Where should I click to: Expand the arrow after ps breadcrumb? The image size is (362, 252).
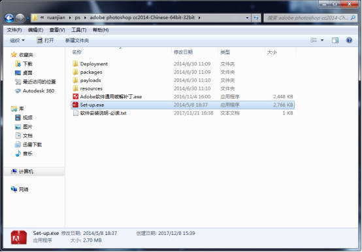85,18
